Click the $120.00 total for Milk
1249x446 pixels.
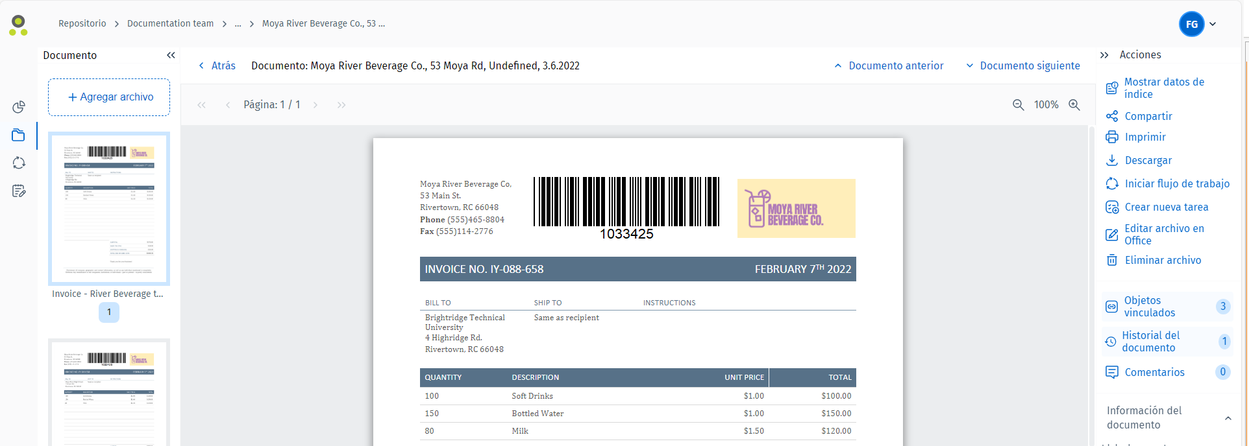point(836,431)
